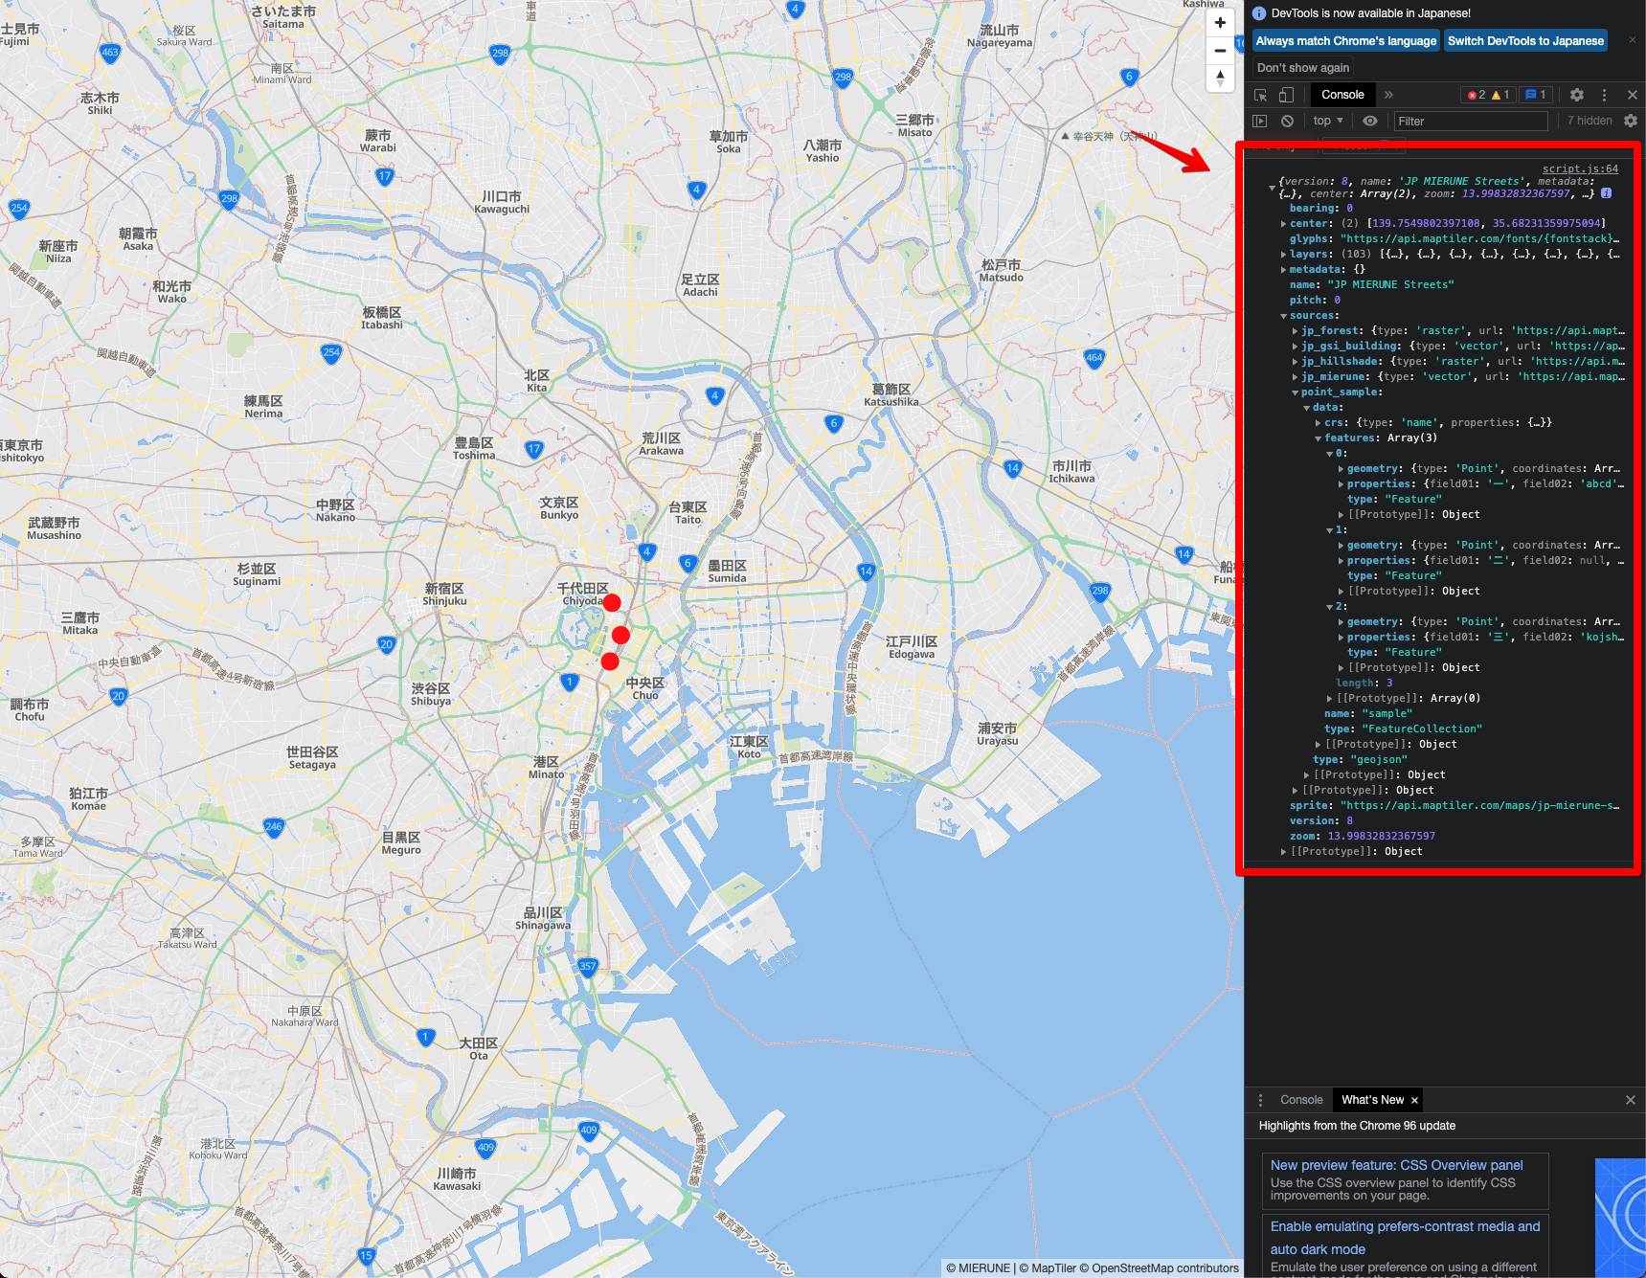Click the southernmost red point marker

(610, 661)
